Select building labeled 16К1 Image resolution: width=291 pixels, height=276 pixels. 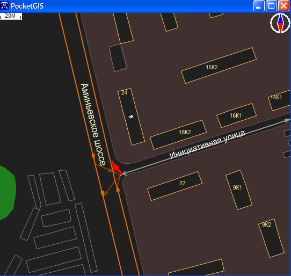tap(236, 115)
